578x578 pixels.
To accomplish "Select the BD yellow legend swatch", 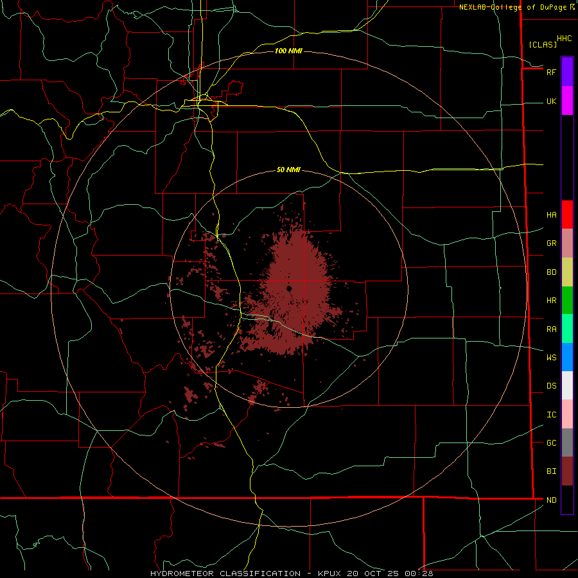I will [x=567, y=272].
